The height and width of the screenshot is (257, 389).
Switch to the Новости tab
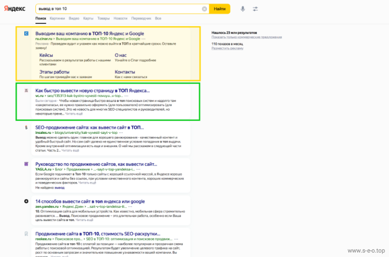point(120,18)
